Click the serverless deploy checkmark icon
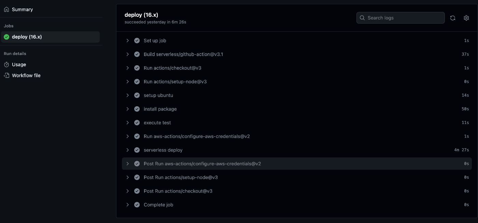The width and height of the screenshot is (478, 223). 137,150
